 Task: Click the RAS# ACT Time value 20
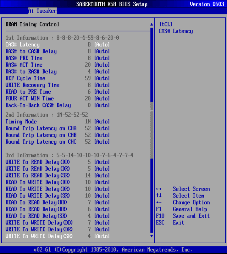pyautogui.click(x=88, y=65)
